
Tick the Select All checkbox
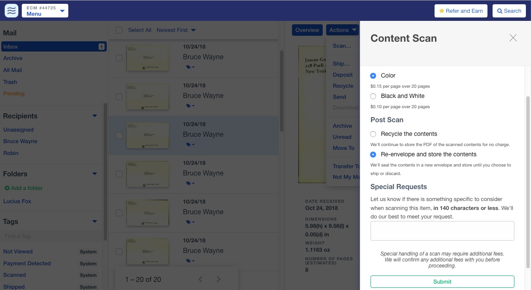(x=119, y=30)
